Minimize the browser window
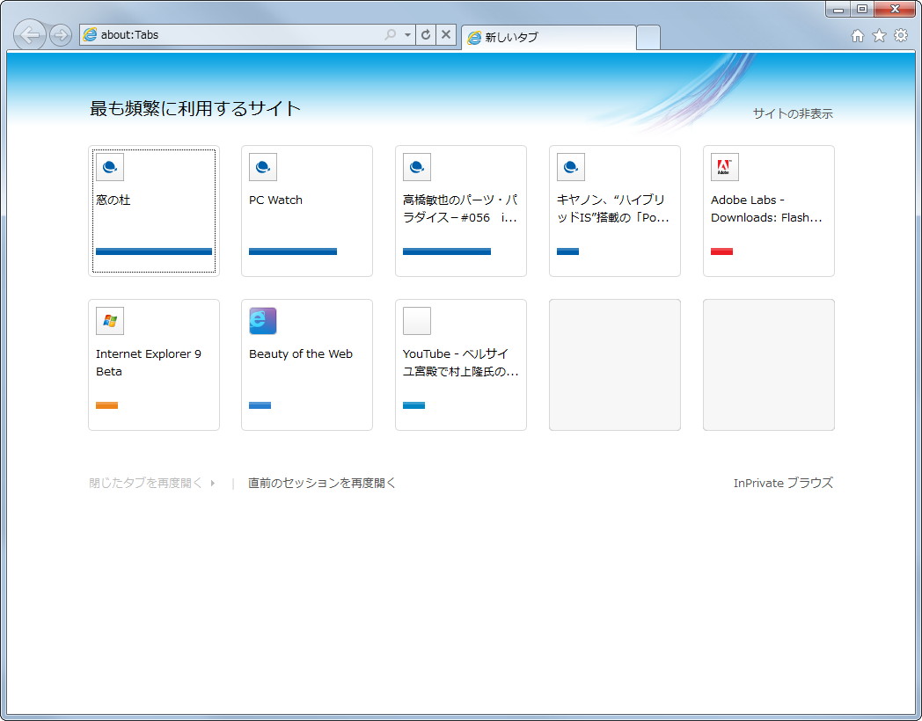This screenshot has width=922, height=721. tap(838, 10)
